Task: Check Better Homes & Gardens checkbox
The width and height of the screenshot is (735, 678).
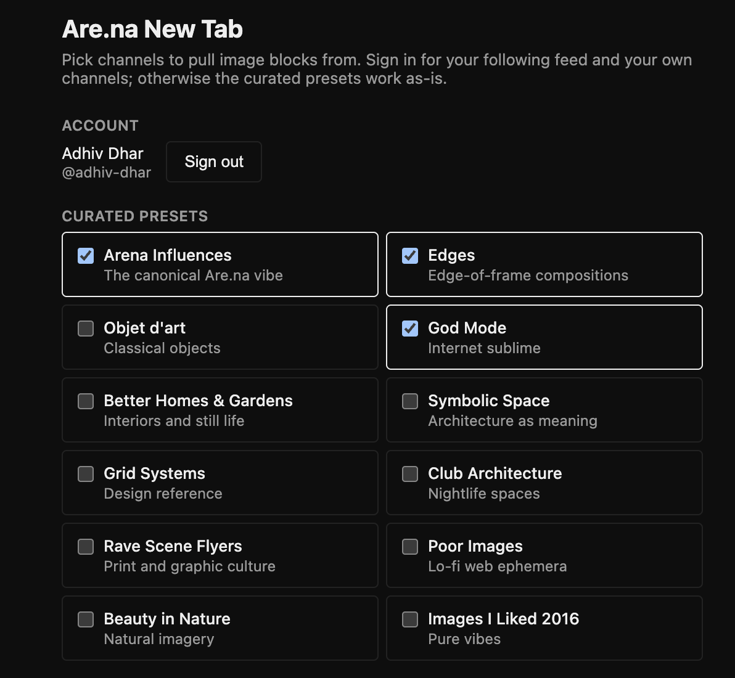Action: coord(86,401)
